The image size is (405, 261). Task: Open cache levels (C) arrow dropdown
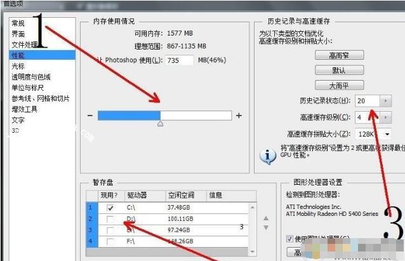click(386, 117)
